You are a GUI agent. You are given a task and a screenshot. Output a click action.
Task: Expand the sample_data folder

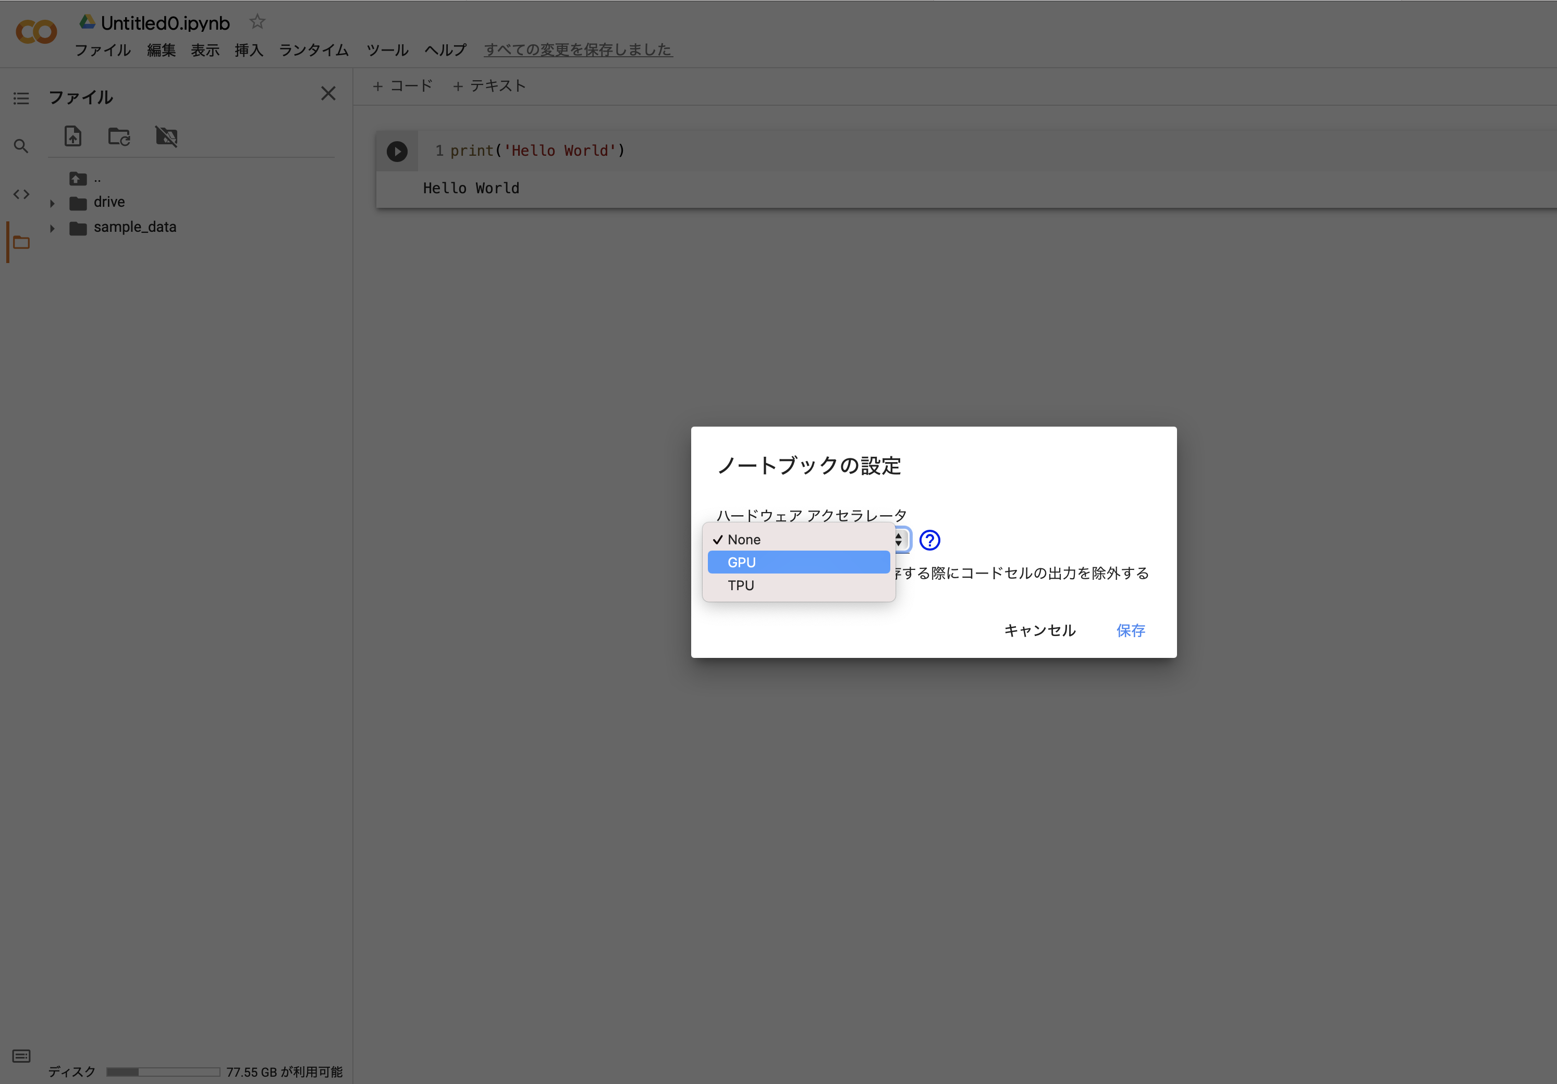[x=52, y=228]
